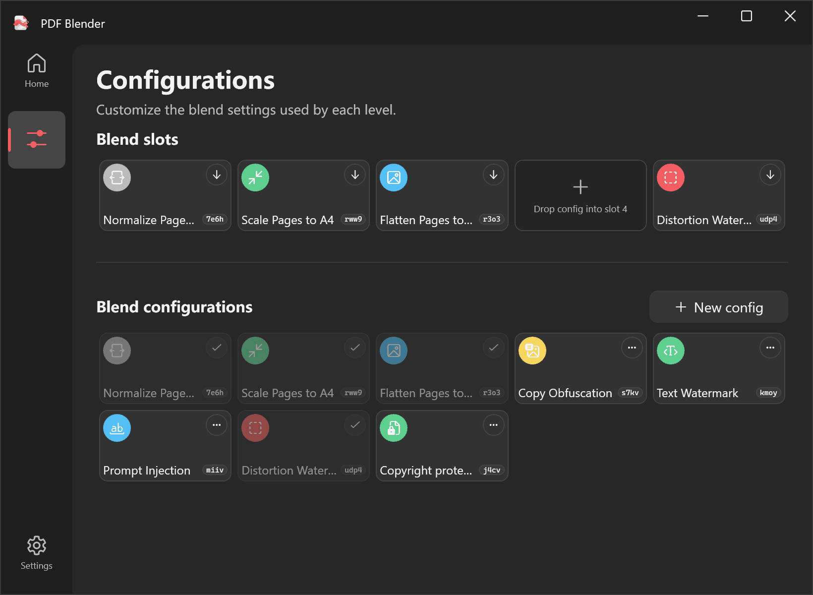Click Text Watermark green icon

(x=671, y=351)
